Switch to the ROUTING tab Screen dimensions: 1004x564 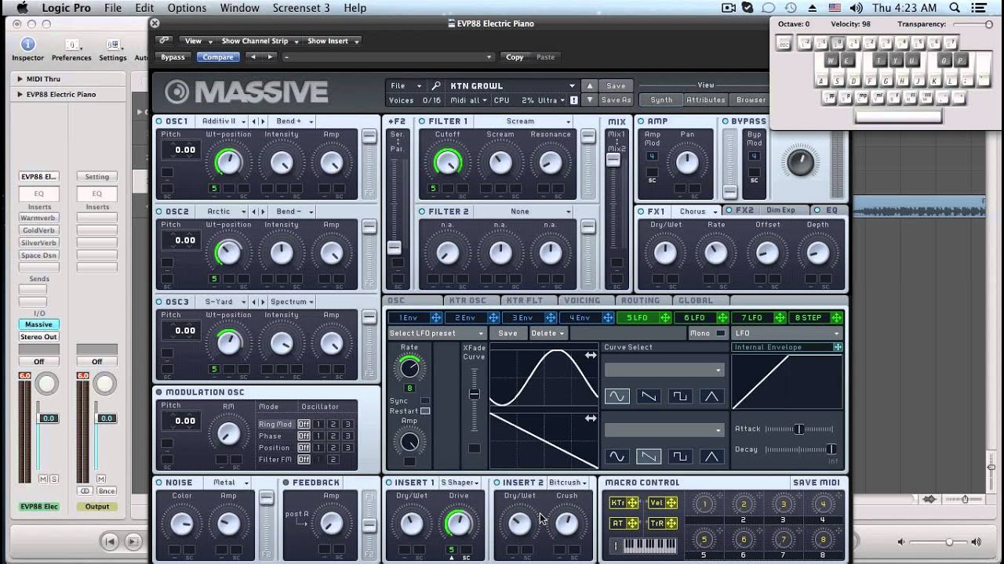tap(640, 300)
